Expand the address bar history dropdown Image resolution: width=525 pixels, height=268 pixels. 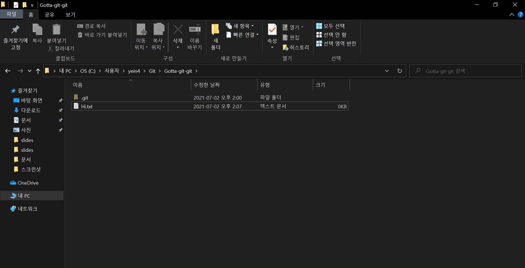pos(387,71)
